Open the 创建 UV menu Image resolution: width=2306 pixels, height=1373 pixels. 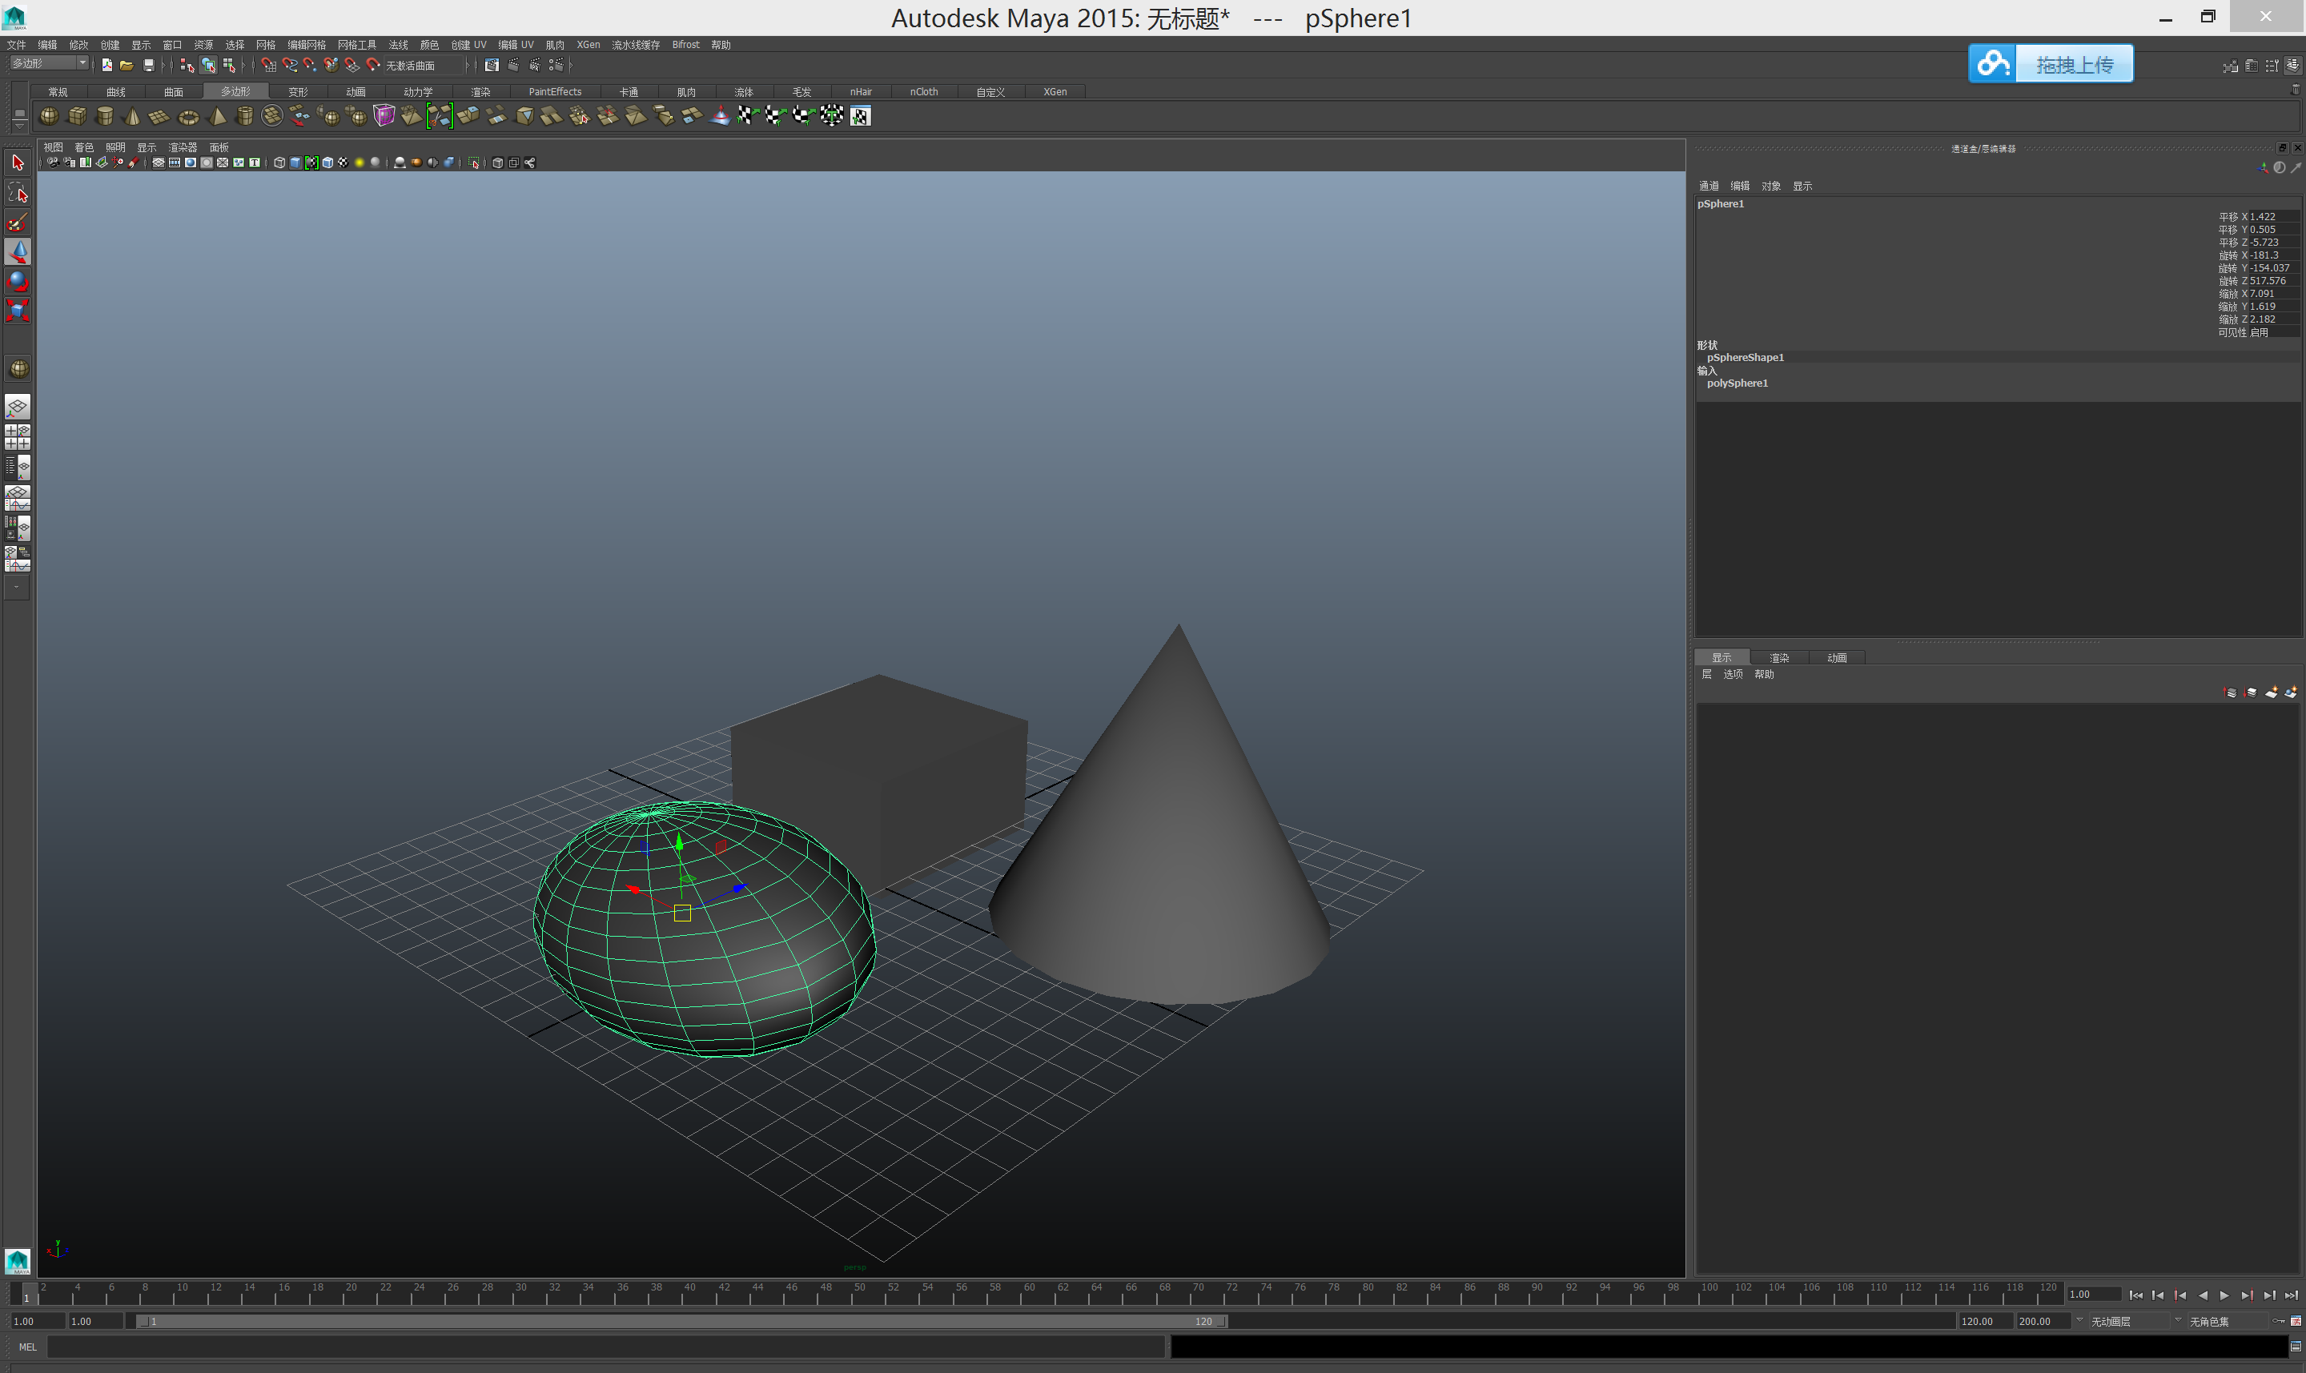click(x=468, y=44)
